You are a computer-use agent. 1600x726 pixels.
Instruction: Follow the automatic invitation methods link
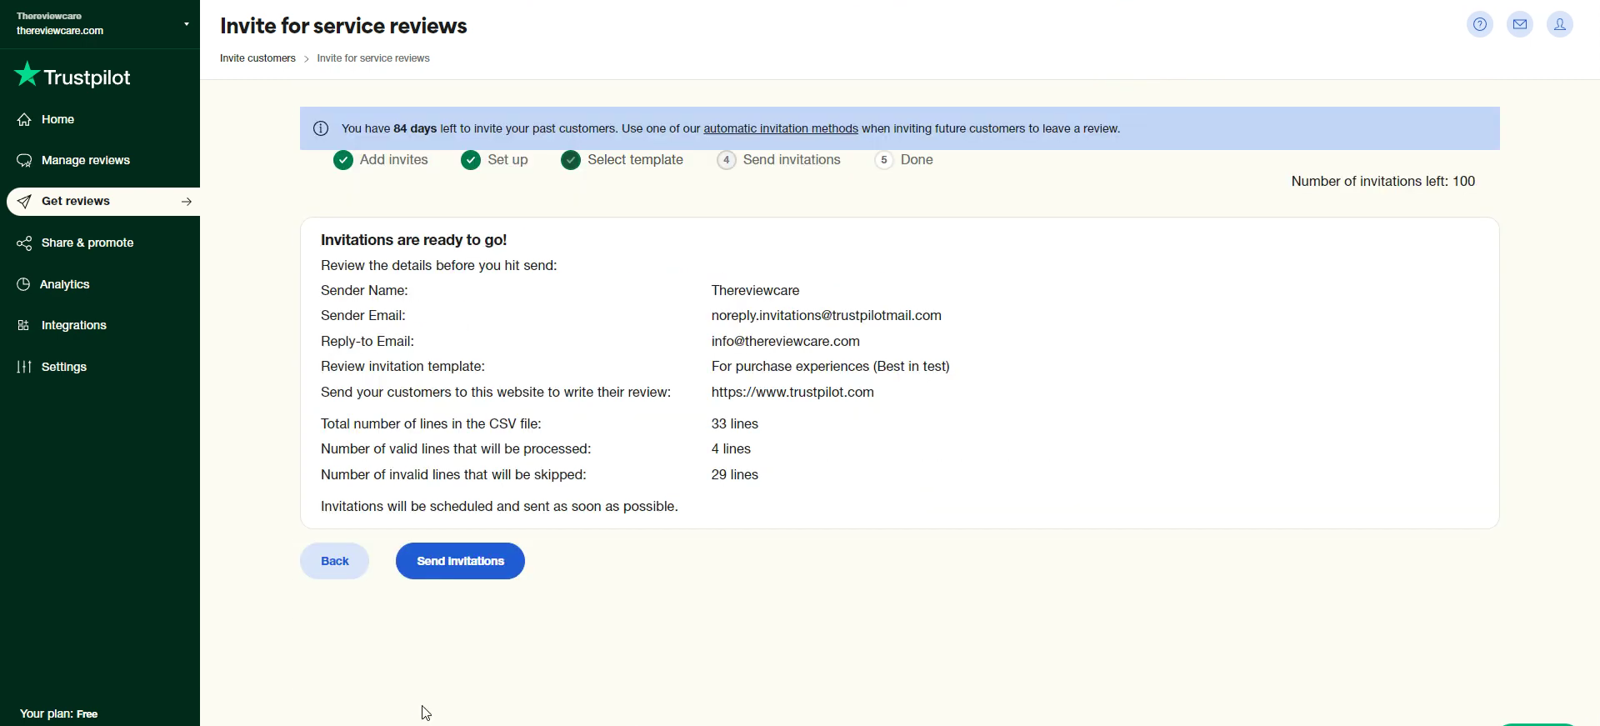click(x=781, y=128)
